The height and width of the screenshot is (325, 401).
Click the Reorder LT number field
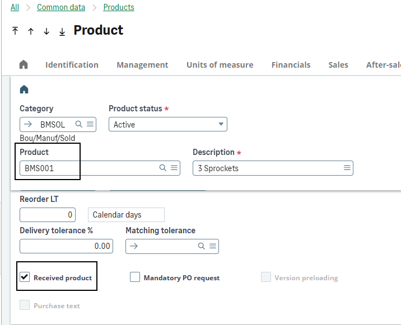[x=48, y=215]
